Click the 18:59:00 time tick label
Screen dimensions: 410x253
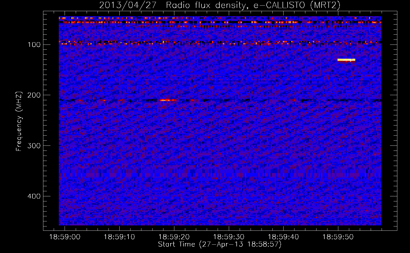click(x=65, y=237)
